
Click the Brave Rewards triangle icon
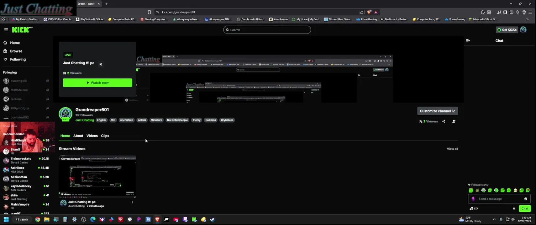pos(376,12)
